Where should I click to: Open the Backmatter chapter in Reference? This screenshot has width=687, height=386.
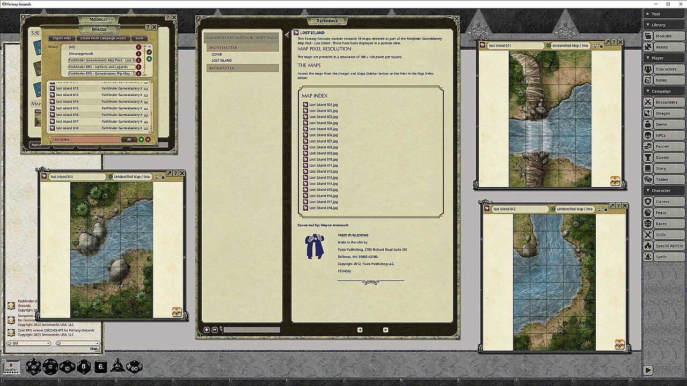(242, 68)
